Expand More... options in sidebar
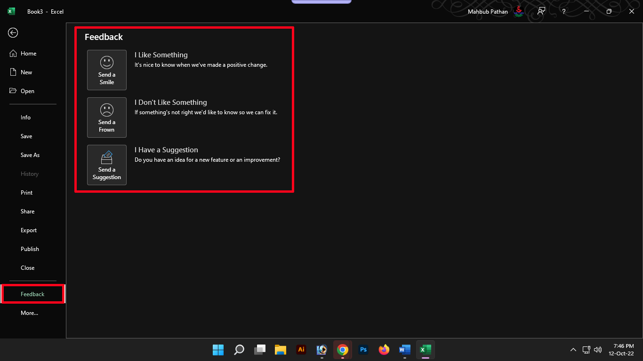Screen dimensions: 643x361 pyautogui.click(x=32, y=313)
